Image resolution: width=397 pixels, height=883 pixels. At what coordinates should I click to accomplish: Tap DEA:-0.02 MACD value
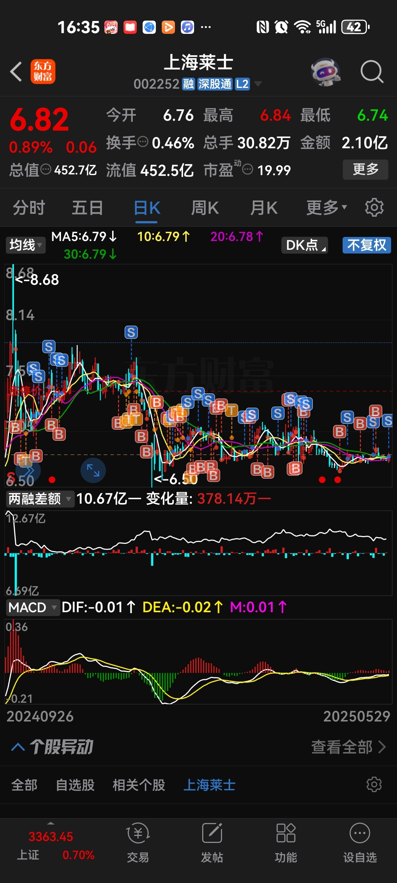click(182, 607)
